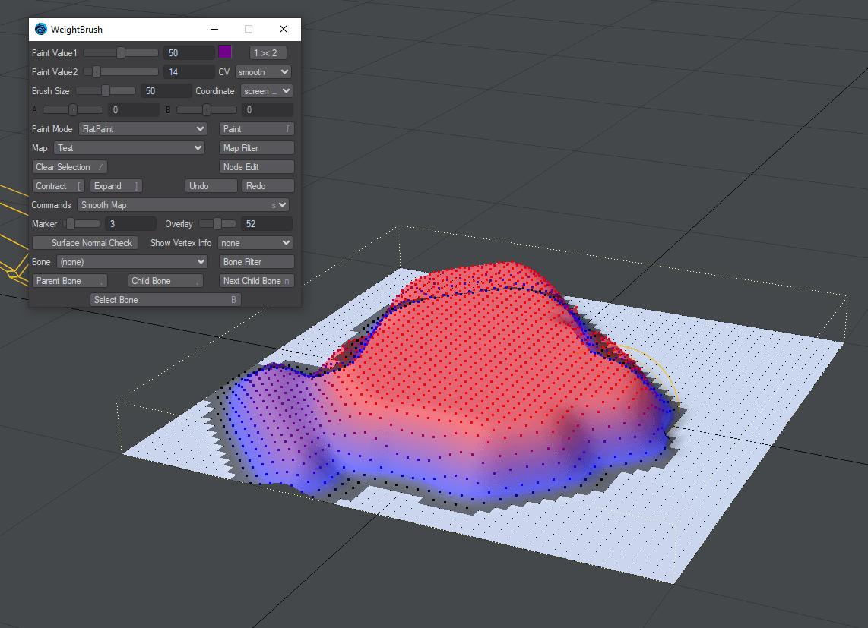
Task: Open the Paint Mode FlatPaint dropdown
Action: 143,129
